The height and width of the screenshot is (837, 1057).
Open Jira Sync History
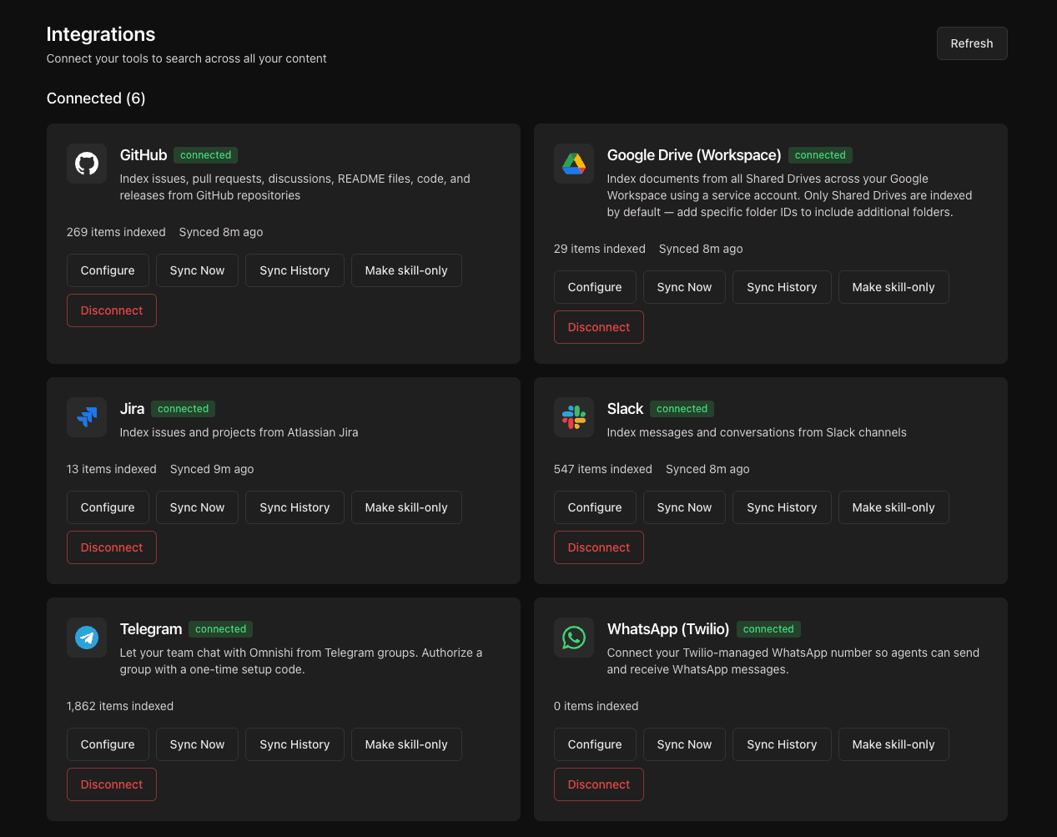[x=294, y=507]
